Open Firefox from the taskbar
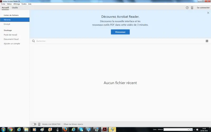 pos(65,129)
